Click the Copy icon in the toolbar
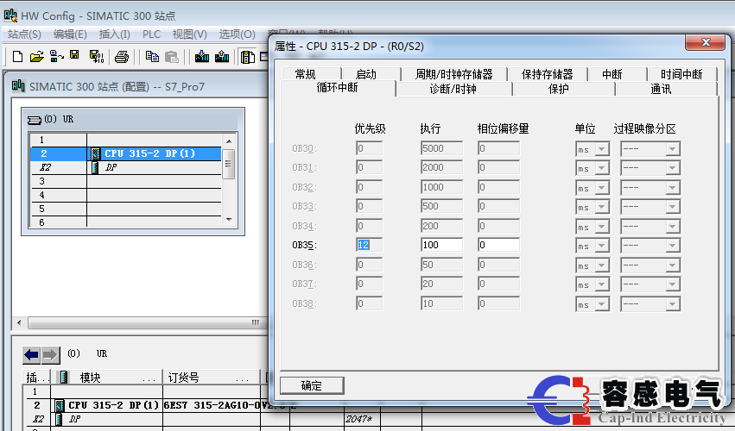Screen dimensions: 735x431 tap(152, 57)
